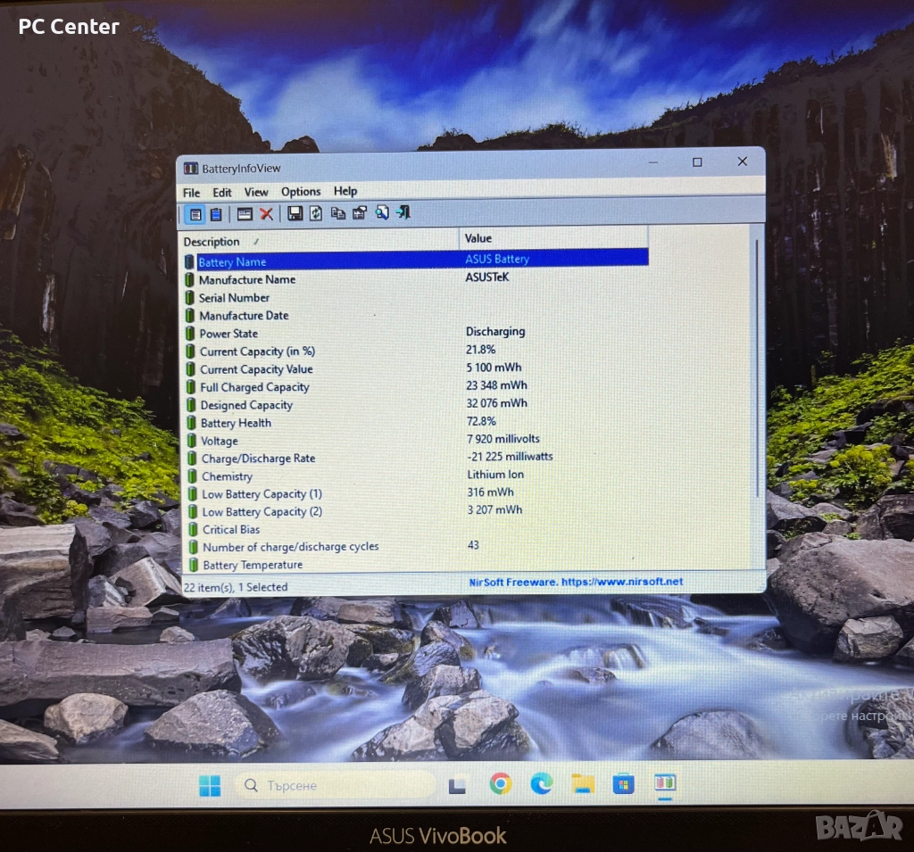
Task: Click the floppy disk Save icon
Action: [x=295, y=213]
